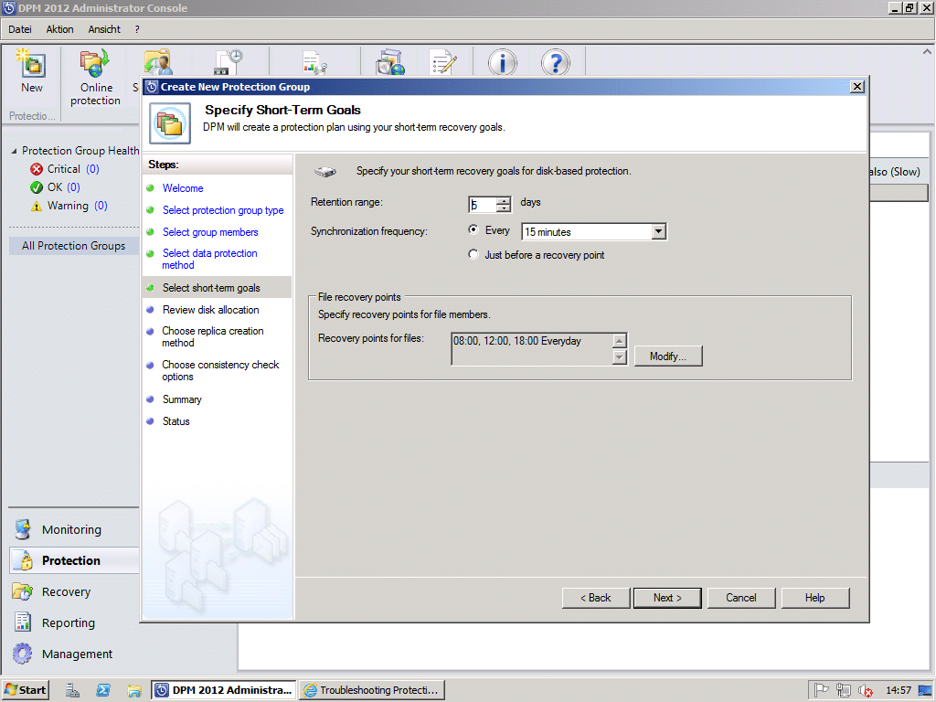Open the Ansicht menu
This screenshot has width=936, height=702.
coord(104,29)
